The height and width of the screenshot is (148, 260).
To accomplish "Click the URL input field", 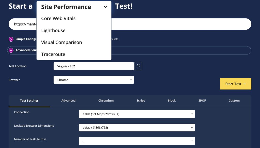I will [130, 24].
